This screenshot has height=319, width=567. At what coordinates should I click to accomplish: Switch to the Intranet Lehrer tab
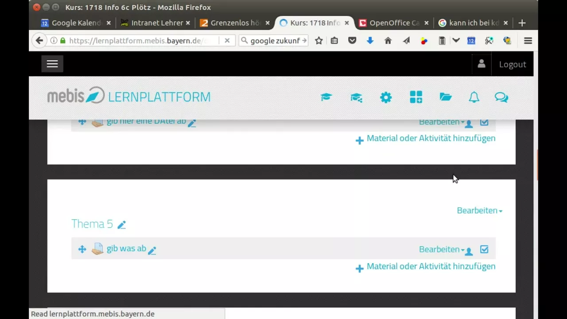[x=154, y=23]
